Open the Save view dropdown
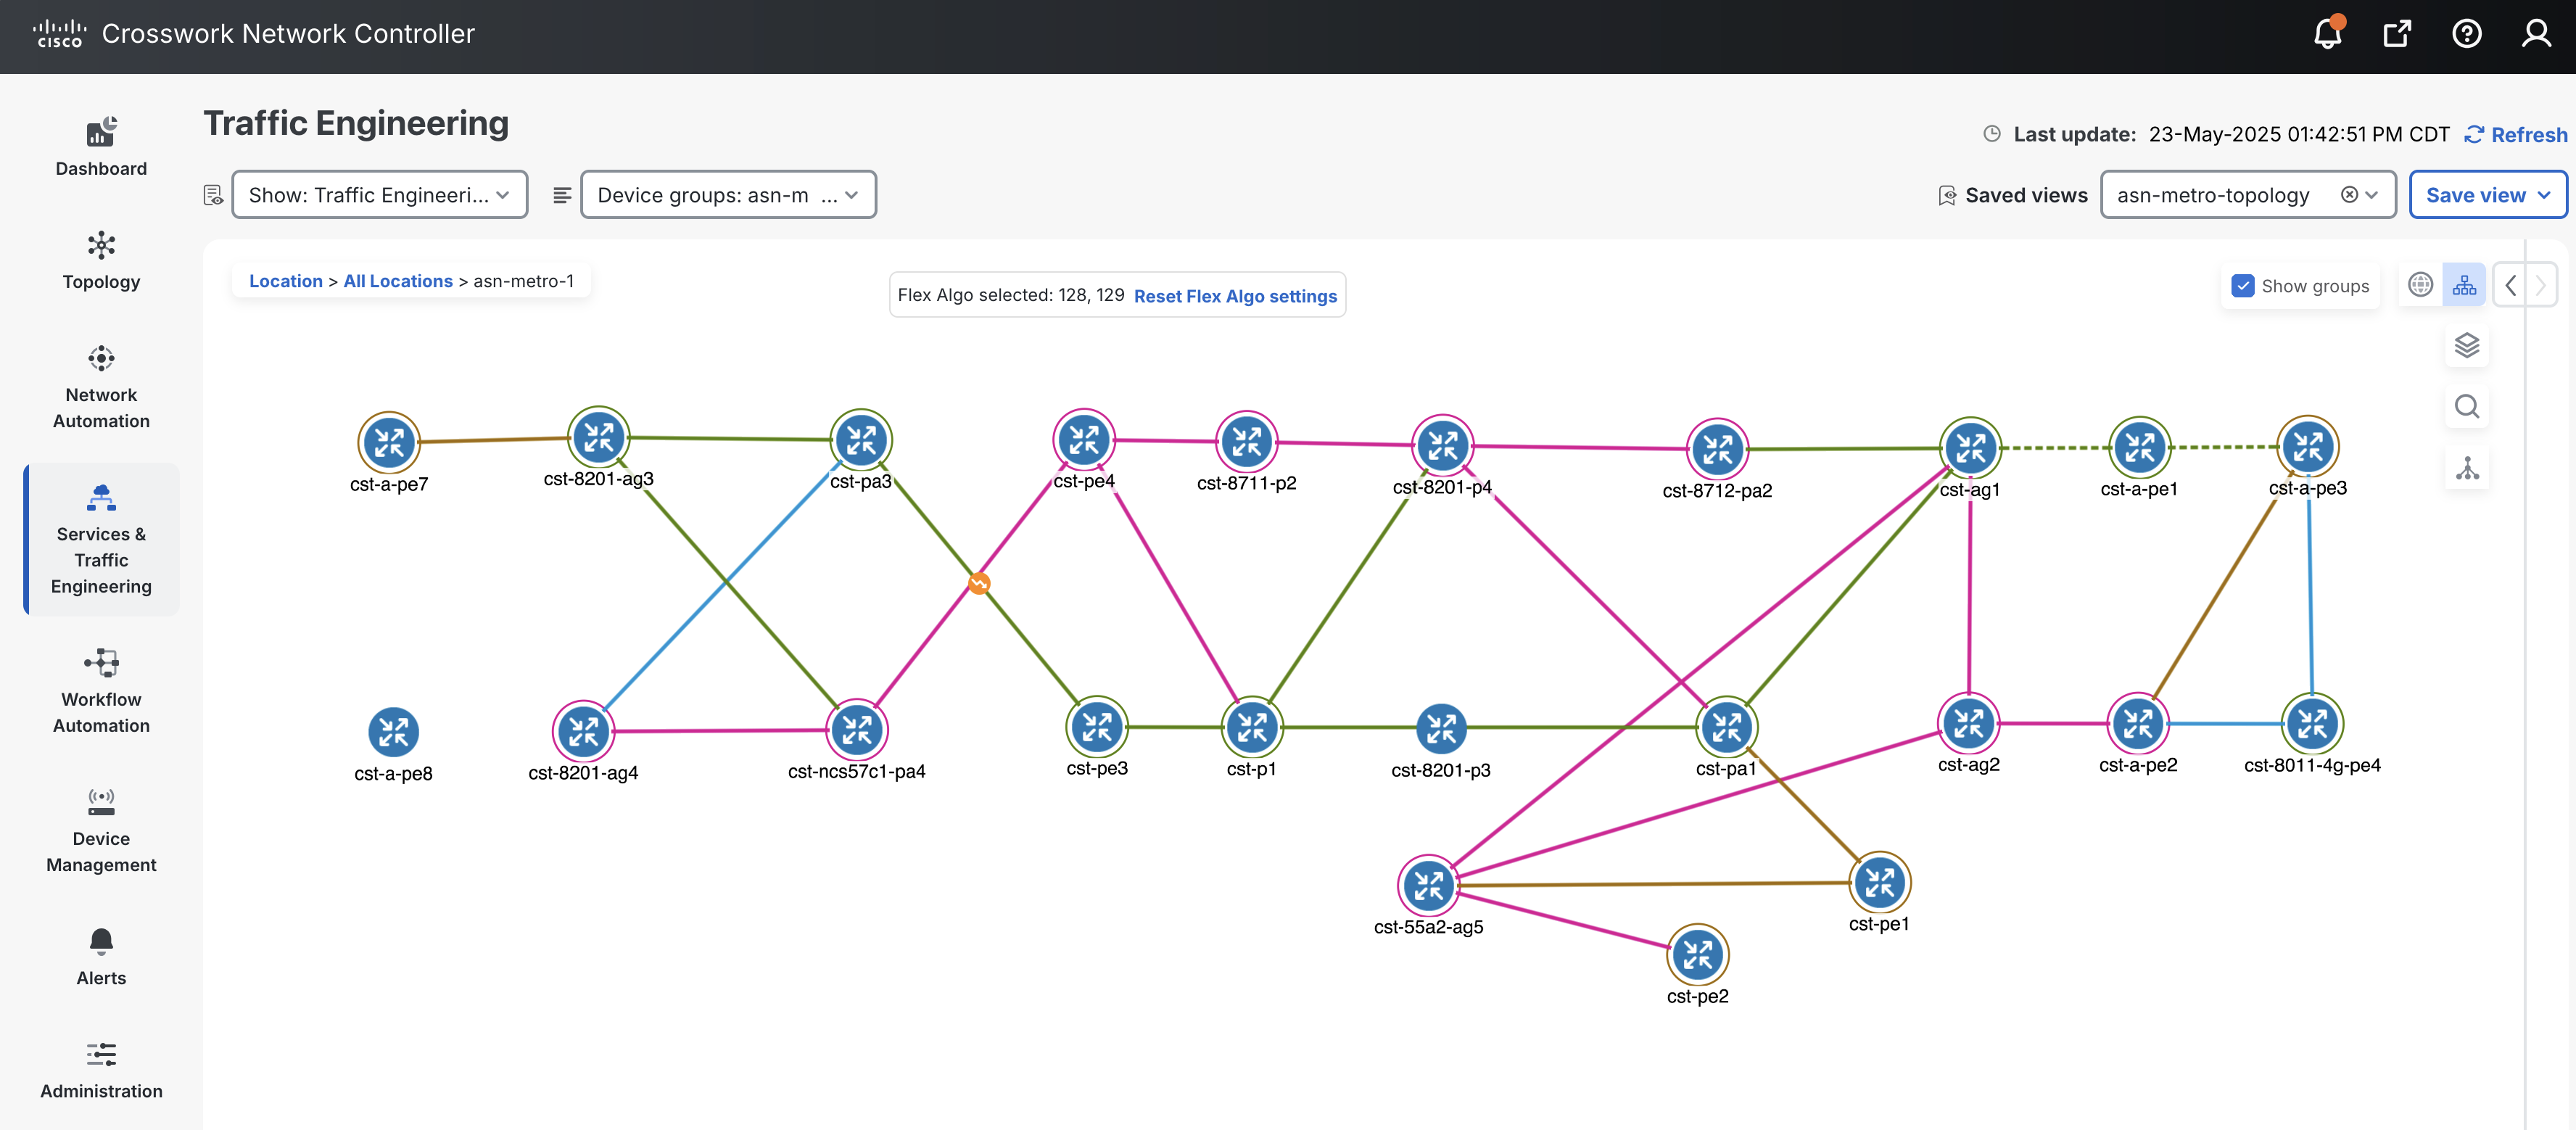 point(2487,195)
